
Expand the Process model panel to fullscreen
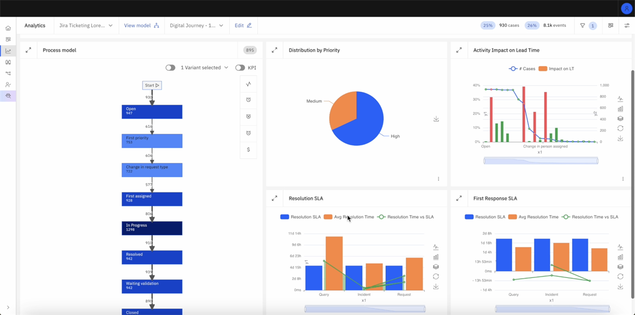pos(28,50)
